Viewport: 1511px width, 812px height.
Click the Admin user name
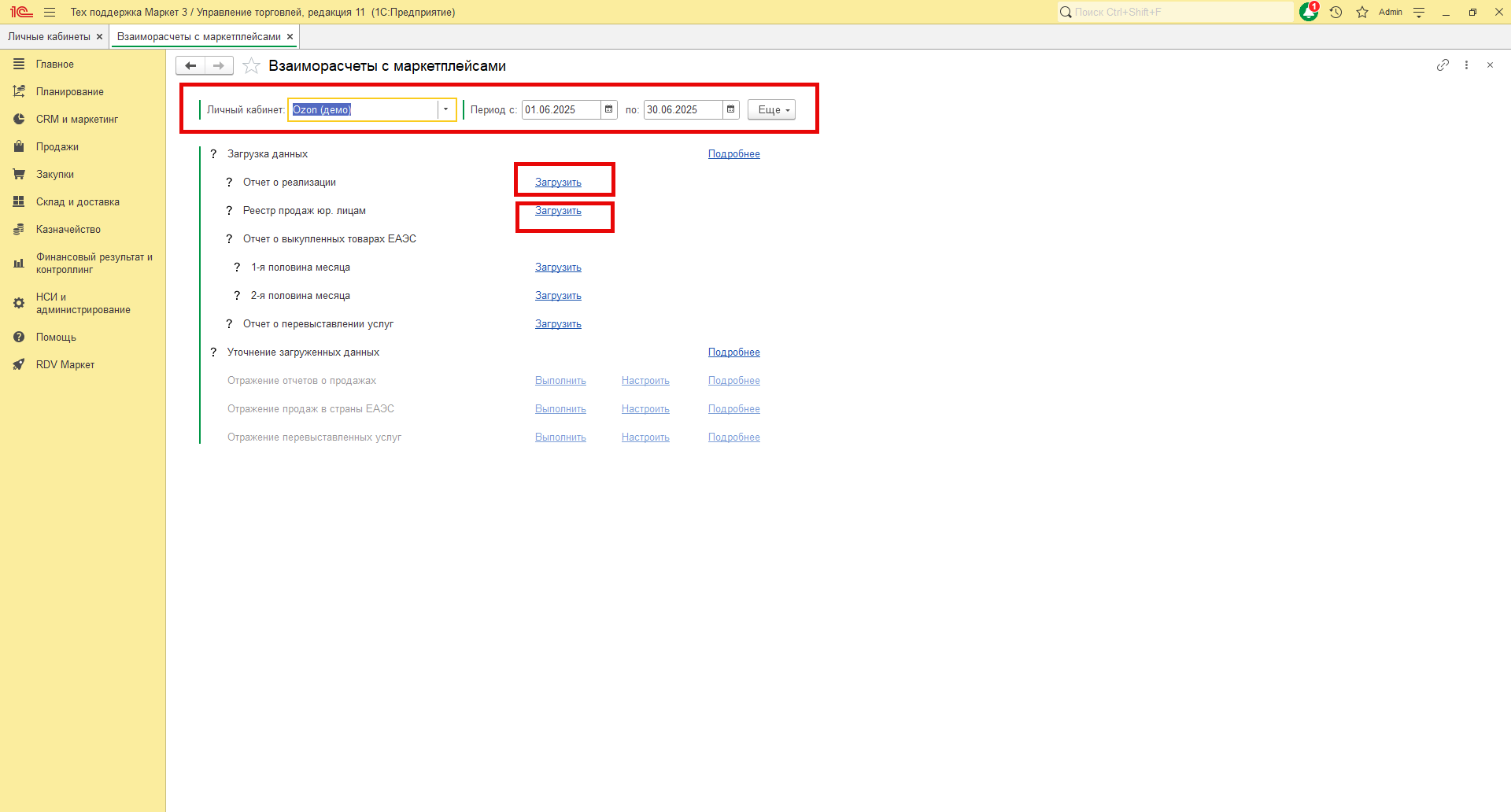(x=1391, y=12)
